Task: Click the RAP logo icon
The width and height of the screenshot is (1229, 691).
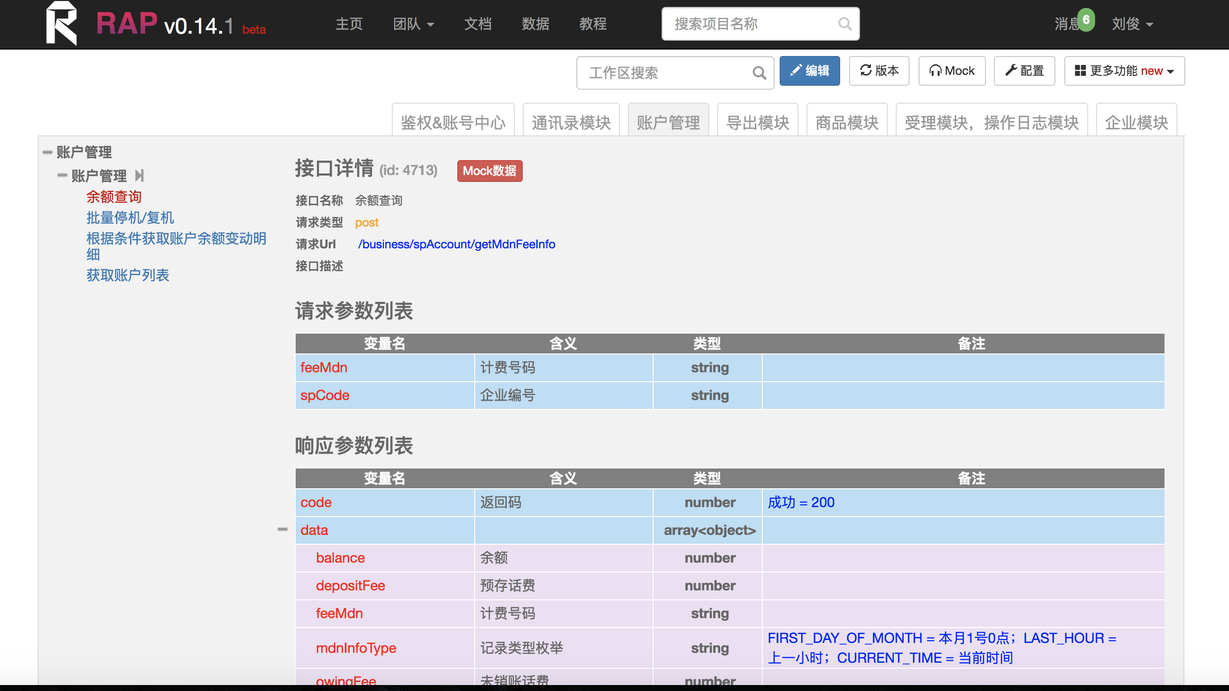Action: click(62, 23)
